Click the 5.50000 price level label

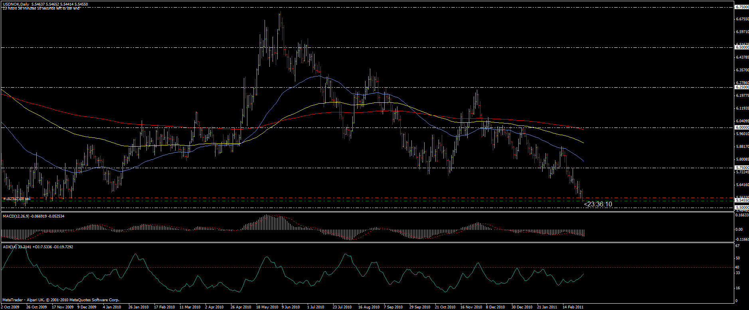coord(742,208)
